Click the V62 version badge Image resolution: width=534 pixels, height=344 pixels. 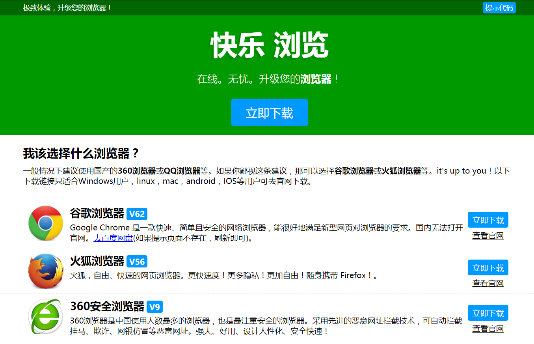[x=137, y=214]
